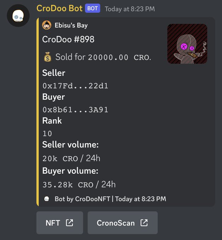The height and width of the screenshot is (240, 222).
Task: Click the buyer address 0x8b61...3A91
Action: pos(75,110)
